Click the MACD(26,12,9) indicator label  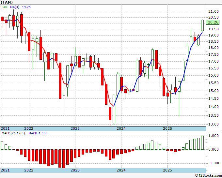coord(13,133)
